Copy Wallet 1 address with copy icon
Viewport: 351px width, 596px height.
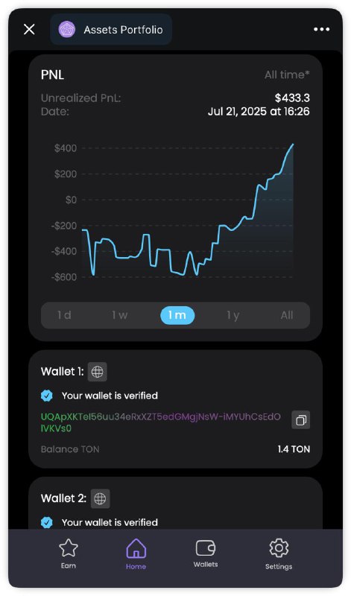[x=300, y=420]
